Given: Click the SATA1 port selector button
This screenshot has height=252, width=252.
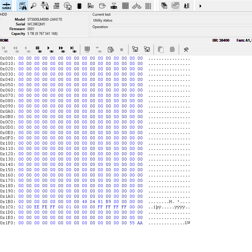Looking at the screenshot, I should 6,6.
